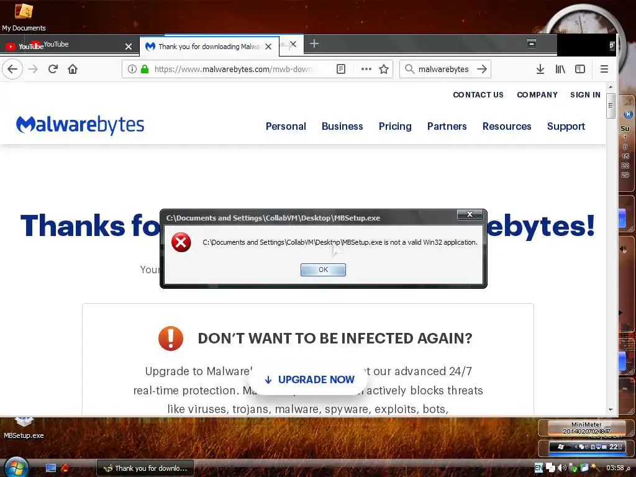Open the browser home page

73,69
